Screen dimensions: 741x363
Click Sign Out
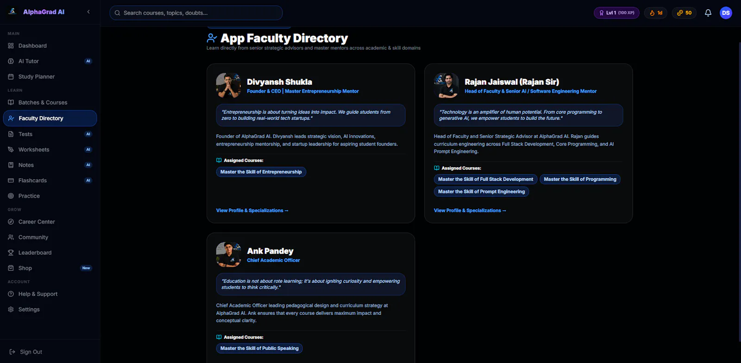click(x=50, y=352)
